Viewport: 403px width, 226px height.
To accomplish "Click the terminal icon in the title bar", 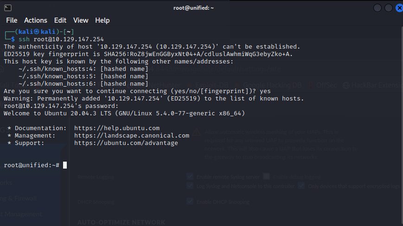I will 8,8.
